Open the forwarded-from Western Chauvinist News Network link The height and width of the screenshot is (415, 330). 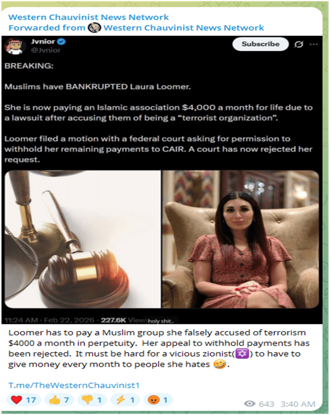click(184, 27)
